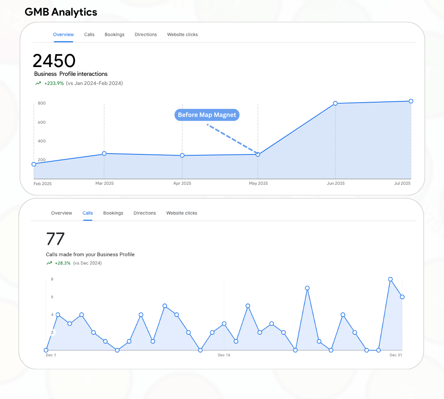
Task: Click the 77 calls total
Action: pos(55,239)
